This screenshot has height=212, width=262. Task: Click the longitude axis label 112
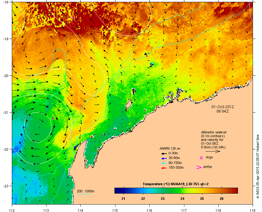[12, 210]
